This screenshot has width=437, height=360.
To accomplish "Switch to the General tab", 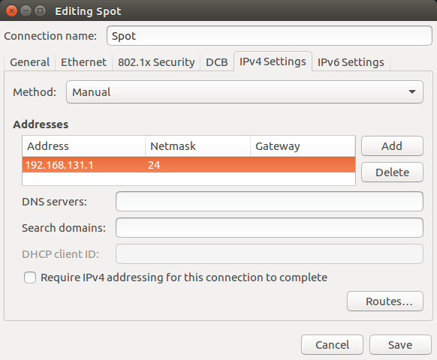I will (30, 61).
